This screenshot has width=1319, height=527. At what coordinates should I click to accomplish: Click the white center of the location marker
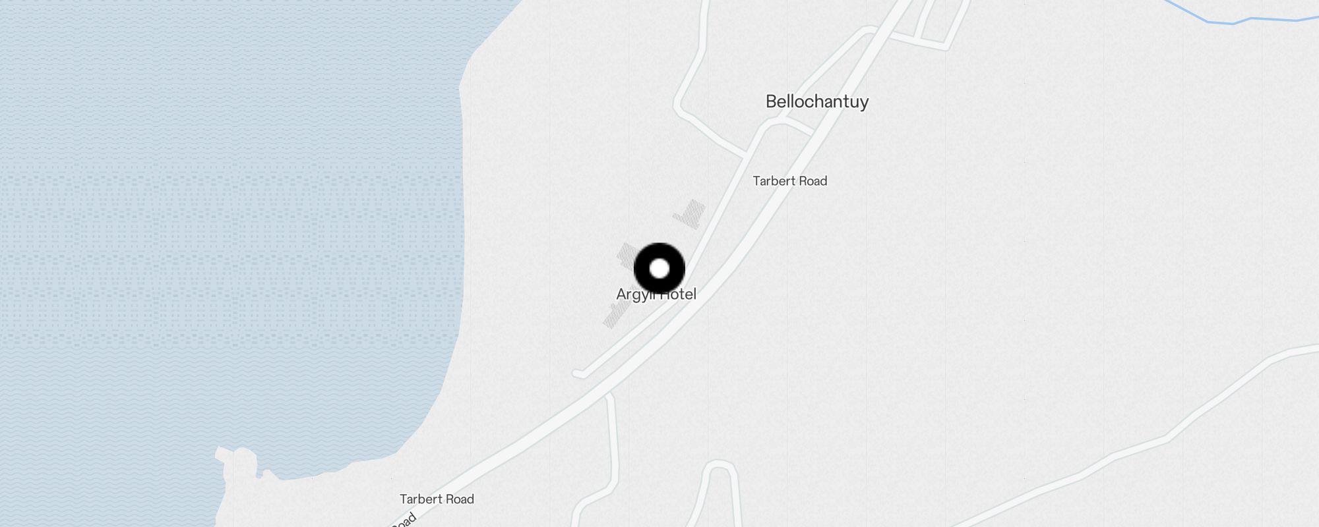pyautogui.click(x=659, y=269)
